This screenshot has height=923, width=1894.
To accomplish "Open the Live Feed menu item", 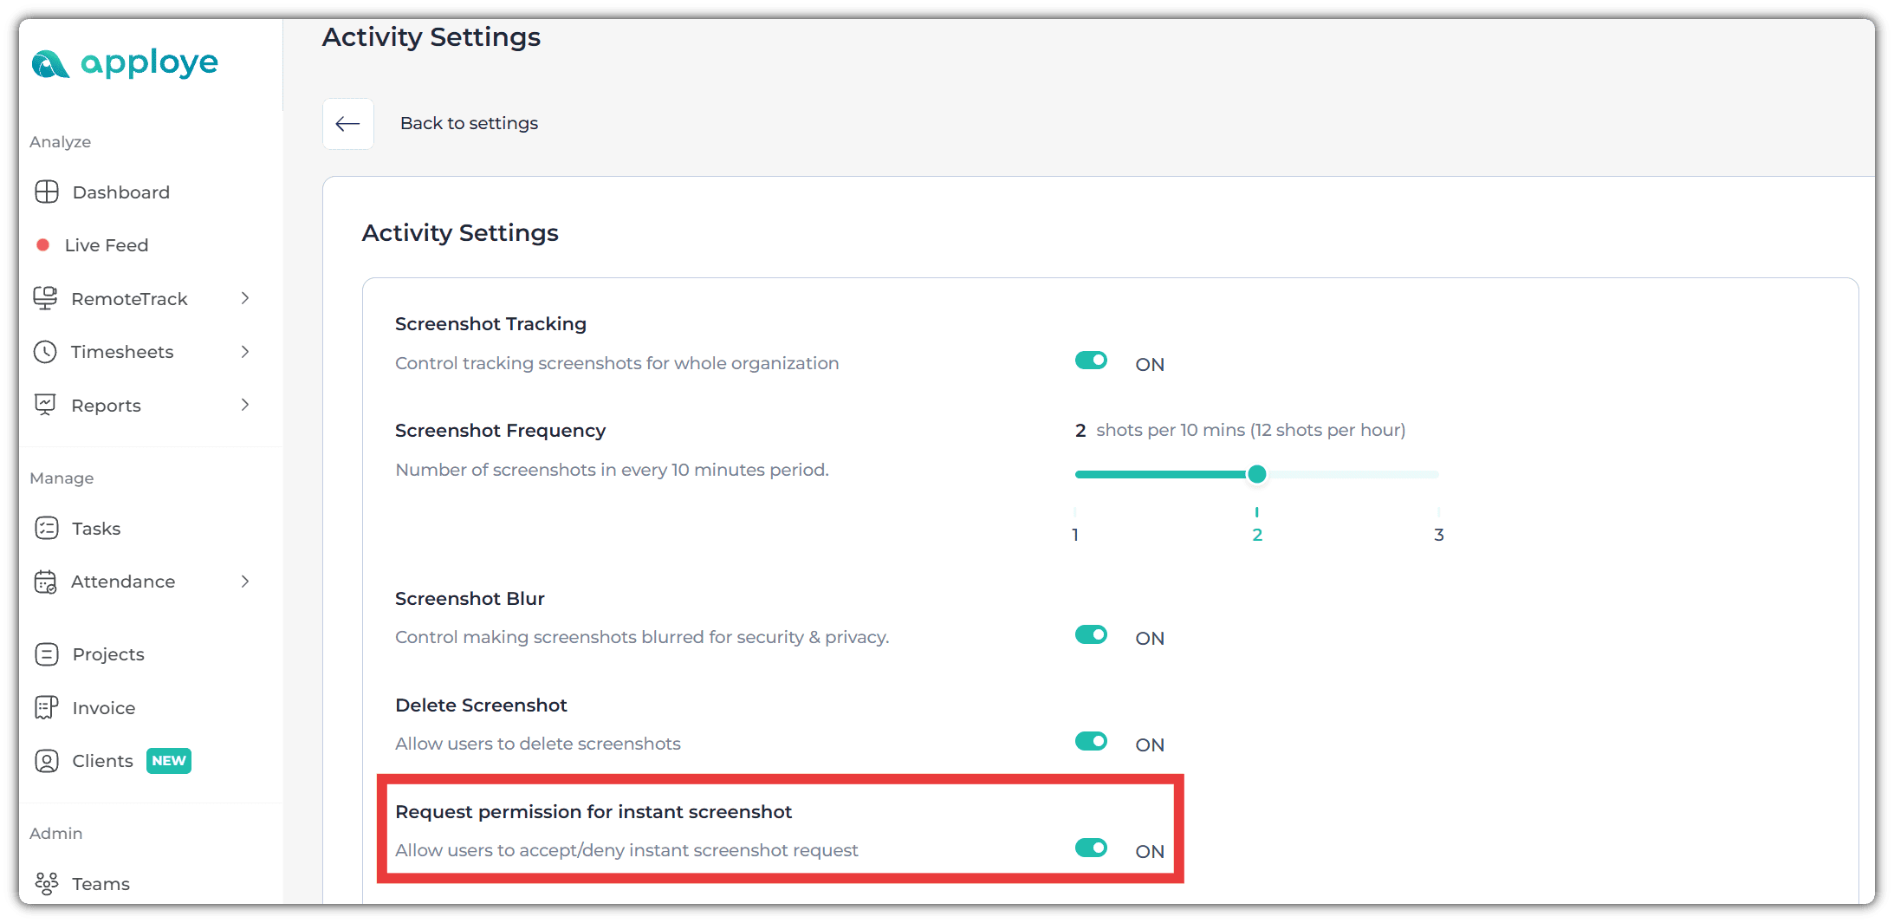I will 106,245.
